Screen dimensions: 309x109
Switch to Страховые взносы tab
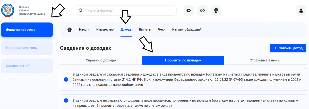click(x=265, y=60)
